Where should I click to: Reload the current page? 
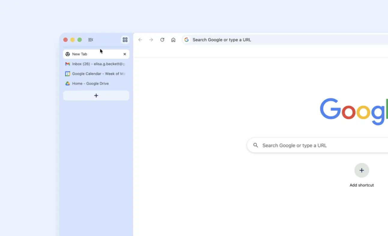[162, 40]
